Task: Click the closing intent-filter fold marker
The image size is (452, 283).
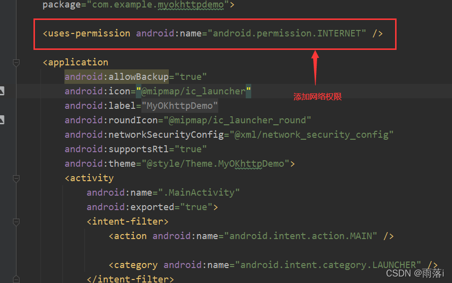Action: (x=16, y=279)
